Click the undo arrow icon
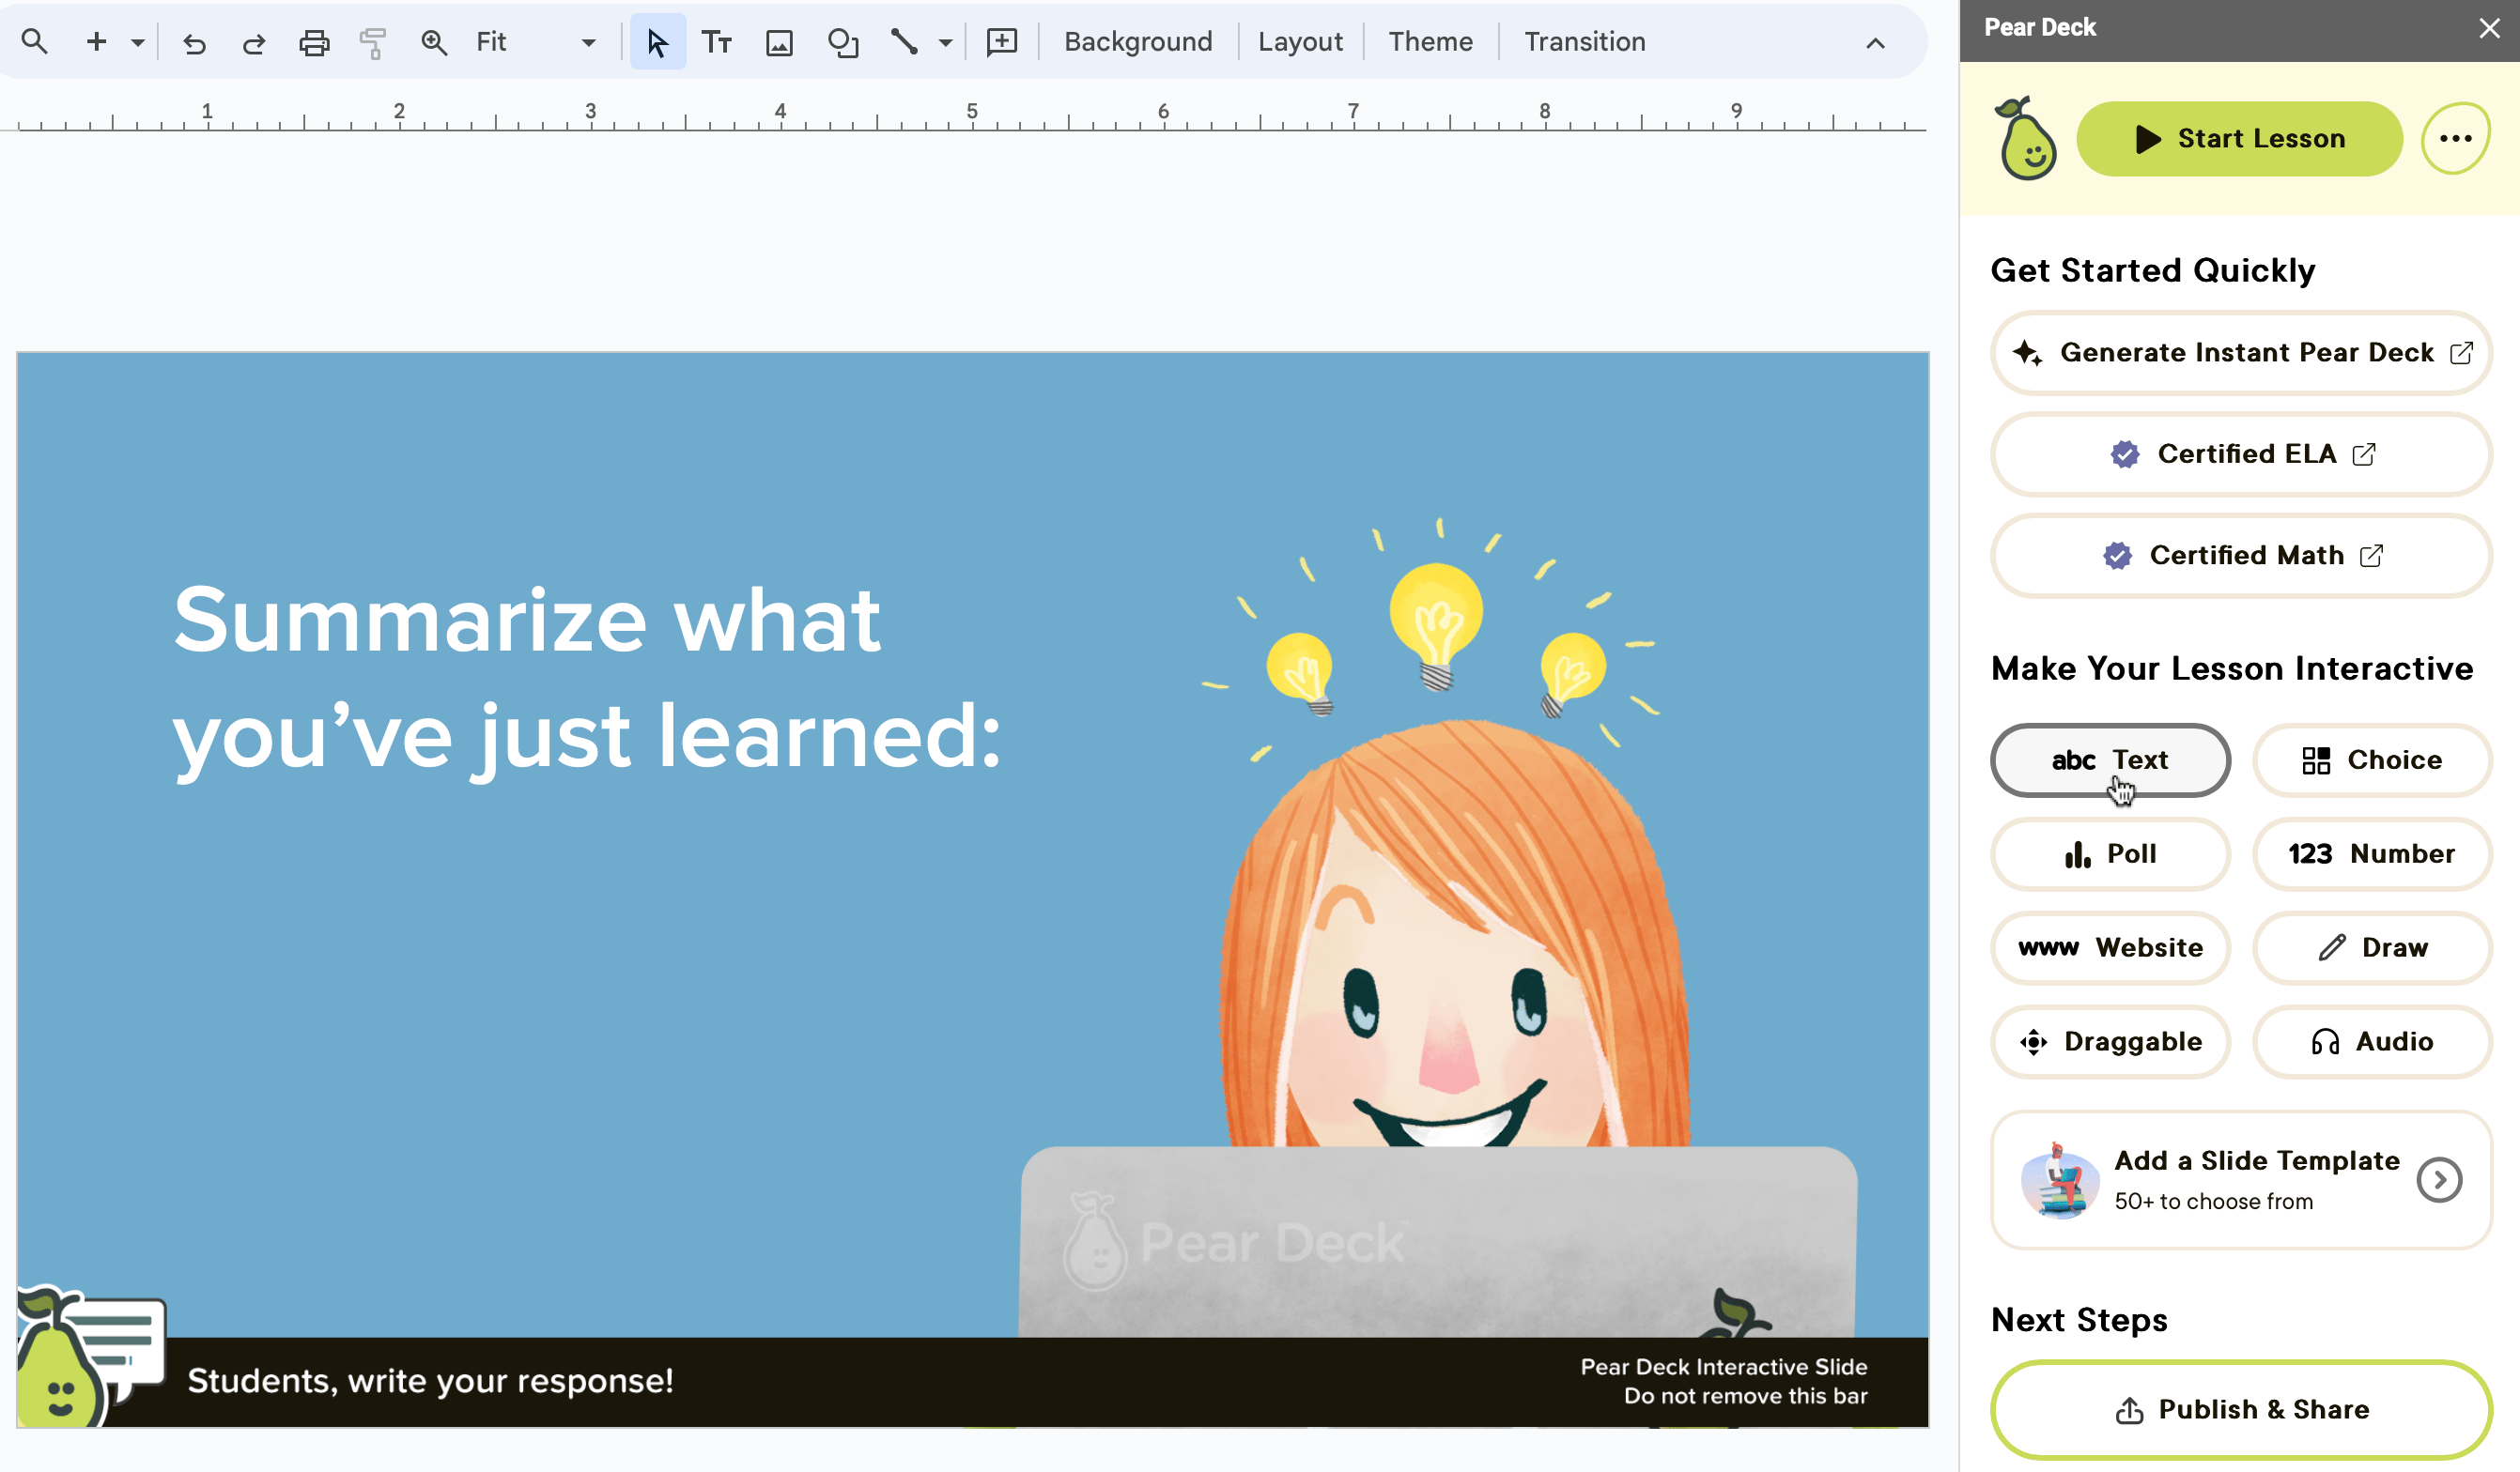 click(x=194, y=42)
